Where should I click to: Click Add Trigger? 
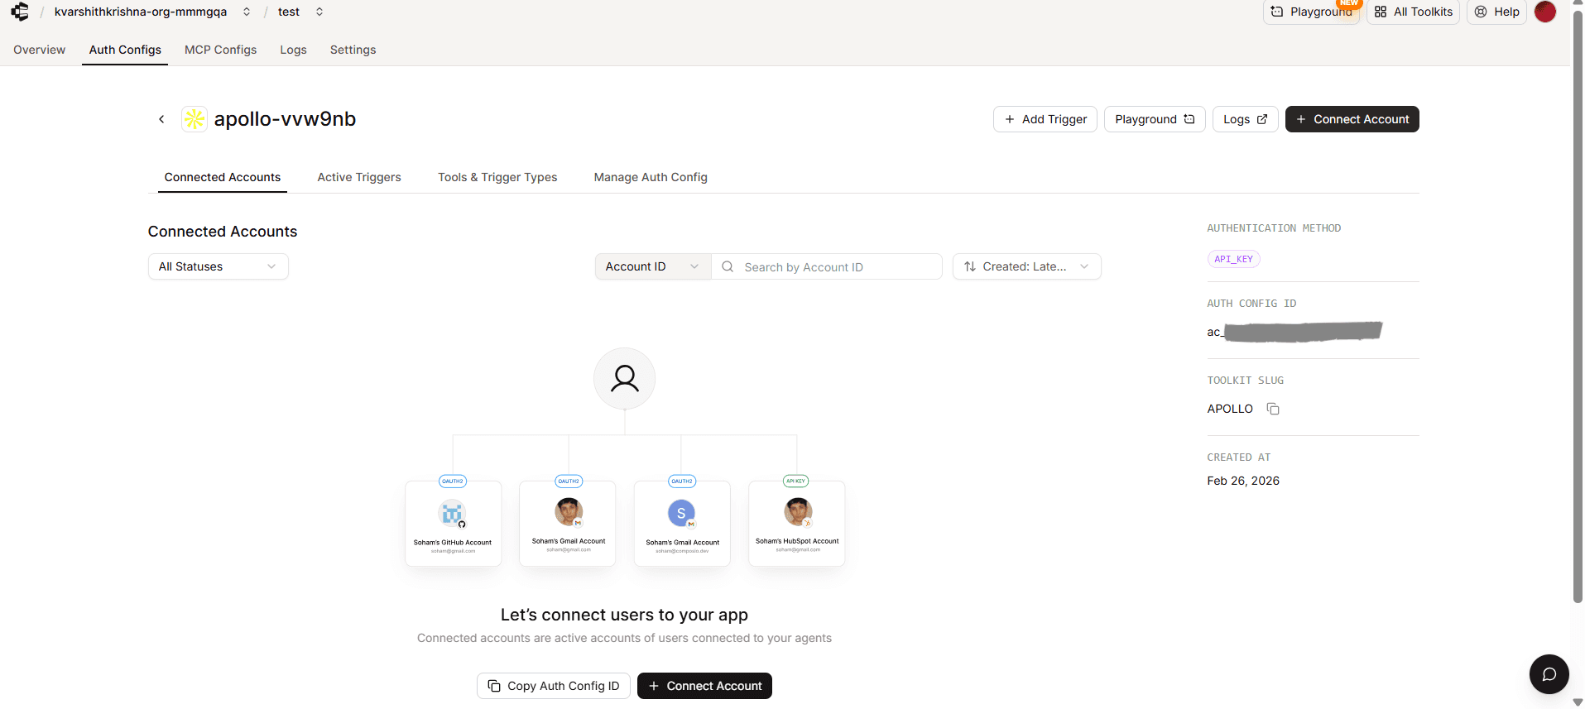click(1045, 119)
